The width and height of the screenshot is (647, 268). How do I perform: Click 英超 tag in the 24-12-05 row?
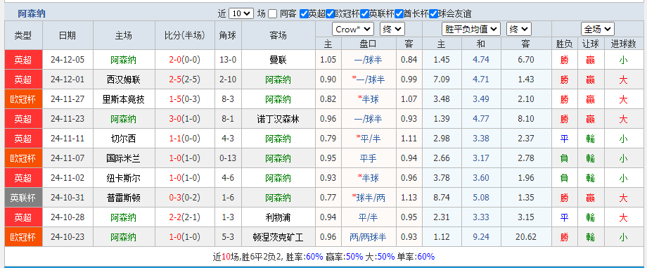(23, 60)
